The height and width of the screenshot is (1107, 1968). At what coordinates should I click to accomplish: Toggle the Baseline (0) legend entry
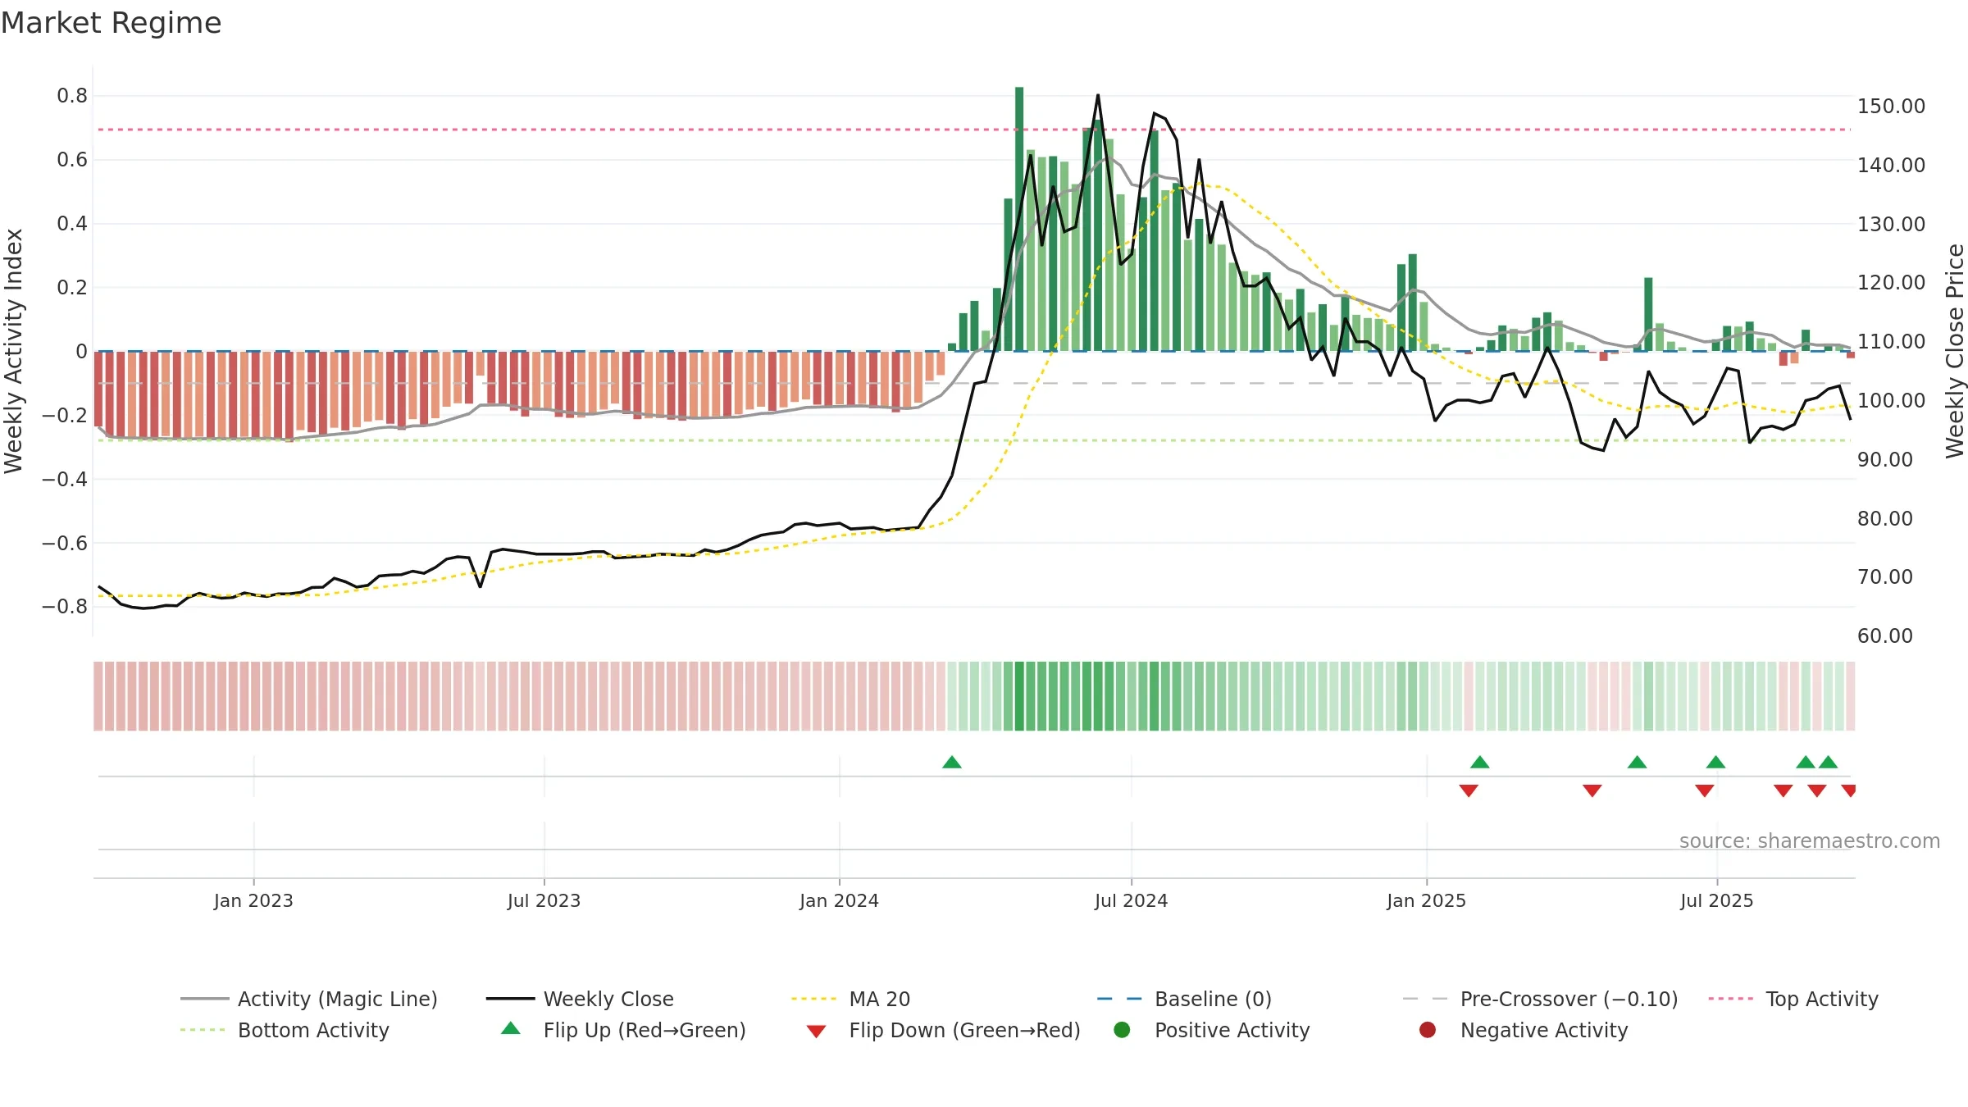(1184, 999)
